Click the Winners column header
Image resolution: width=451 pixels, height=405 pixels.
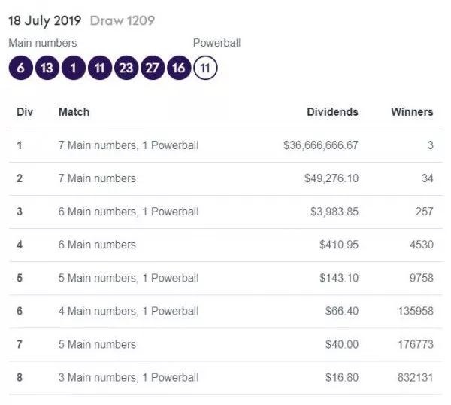(412, 112)
